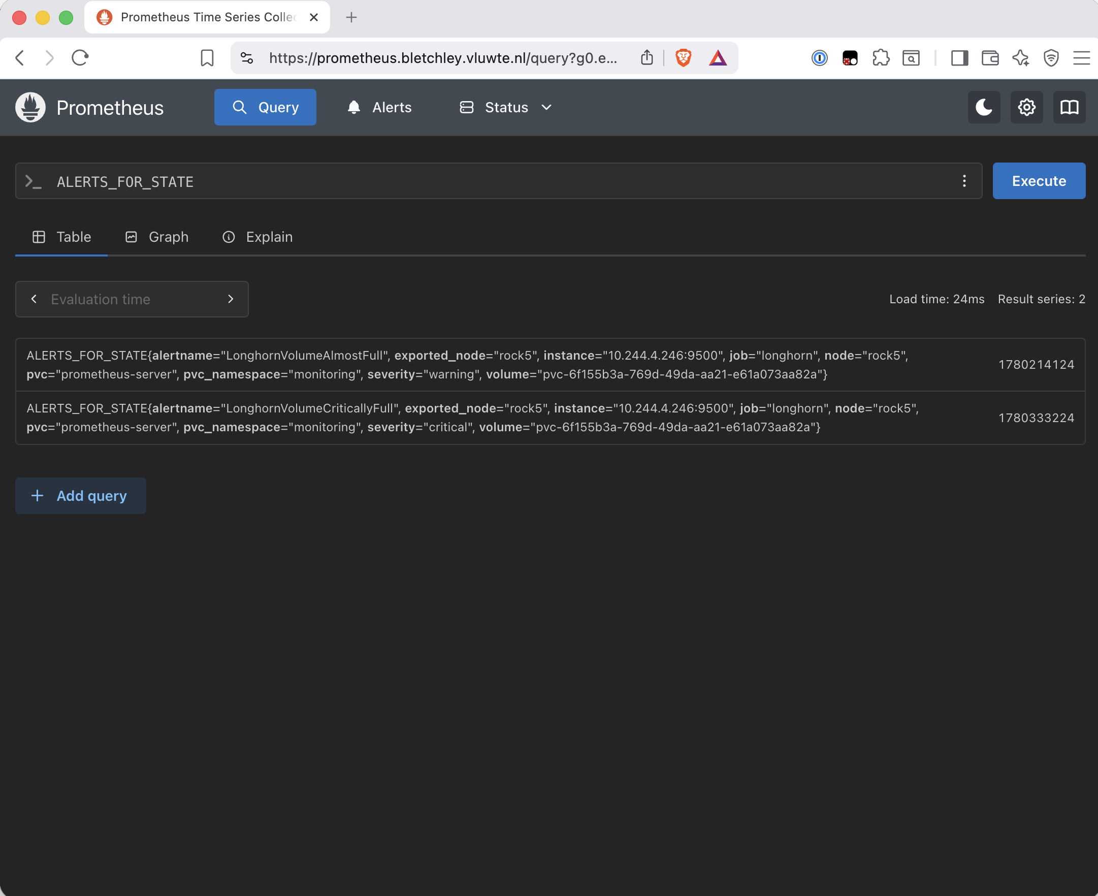Viewport: 1098px width, 896px height.
Task: Close the Prometheus Time Series tab
Action: click(314, 17)
